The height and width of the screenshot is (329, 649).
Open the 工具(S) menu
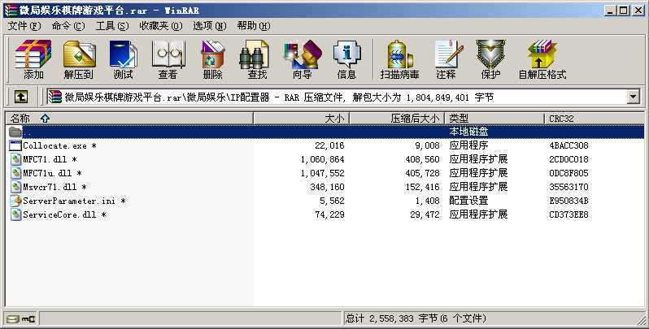(x=112, y=26)
